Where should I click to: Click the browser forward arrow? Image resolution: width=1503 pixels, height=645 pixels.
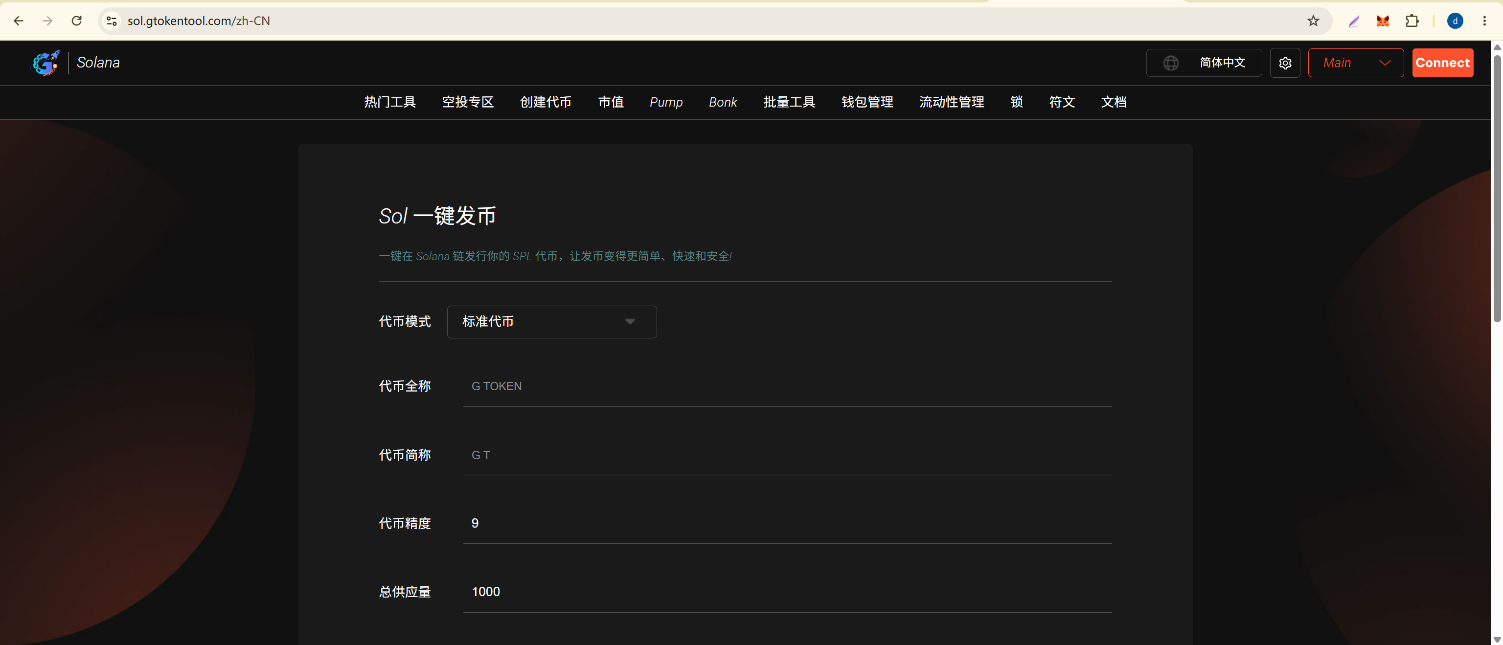pyautogui.click(x=48, y=21)
